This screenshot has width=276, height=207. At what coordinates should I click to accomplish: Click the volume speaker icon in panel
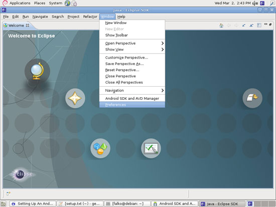[255, 3]
